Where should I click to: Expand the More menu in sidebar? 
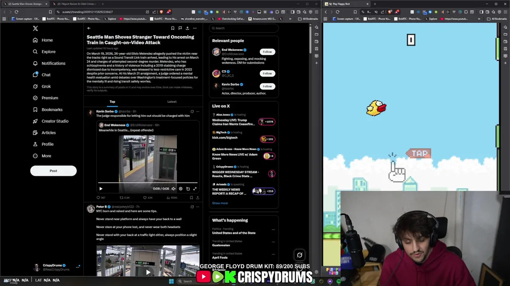tap(42, 156)
